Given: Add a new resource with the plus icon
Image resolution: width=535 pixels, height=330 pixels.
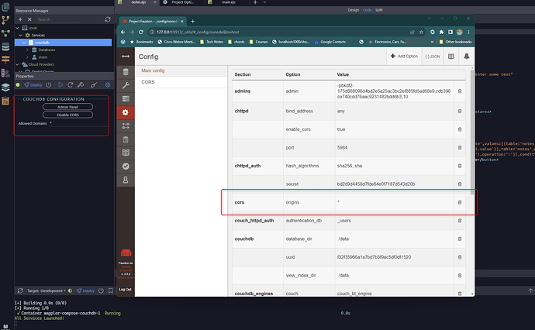Looking at the screenshot, I should (20, 19).
